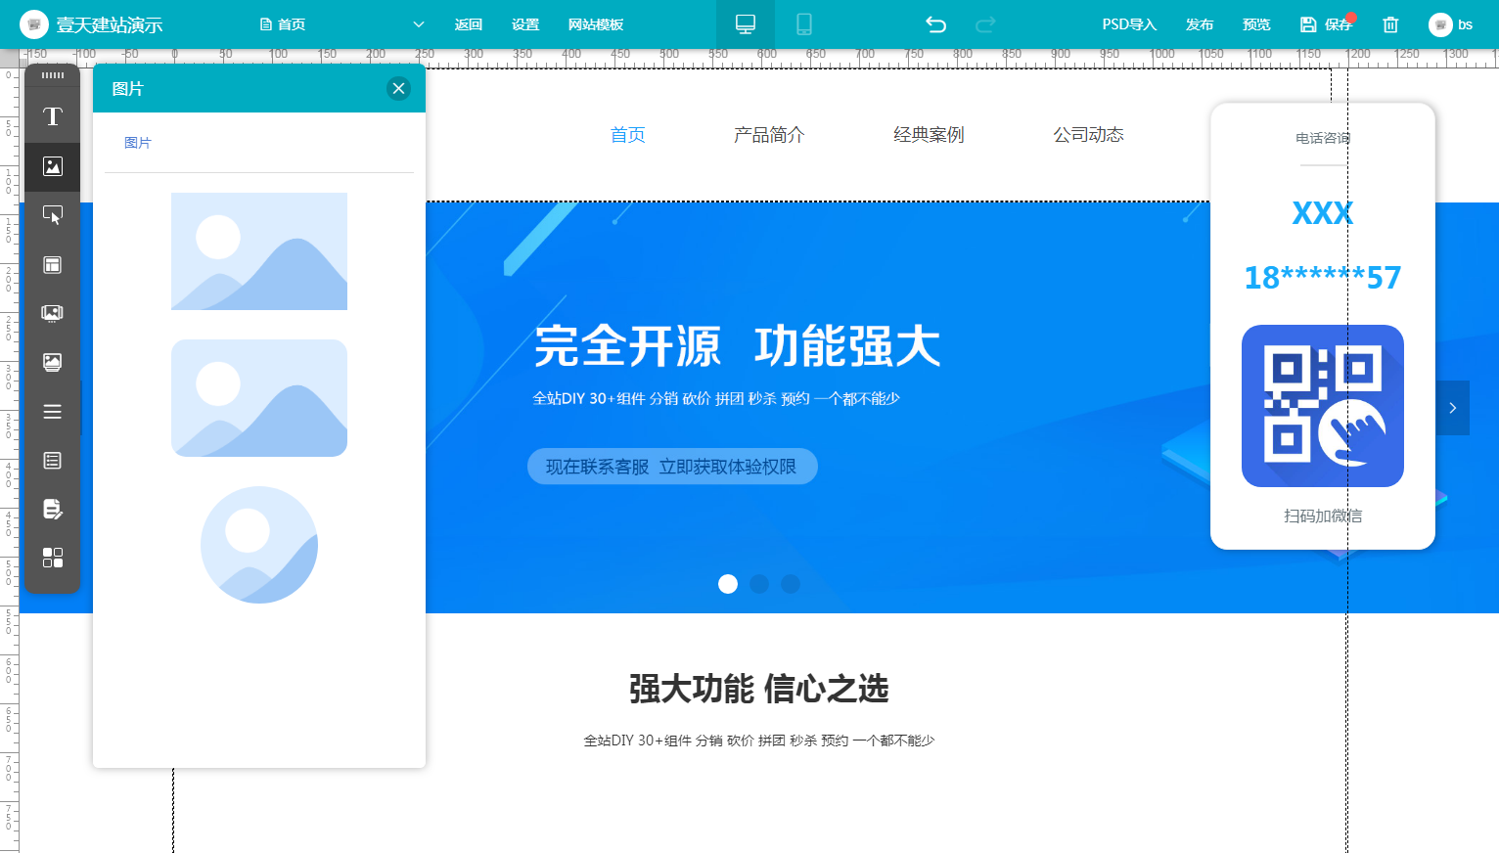
Task: Select heading 强大功能 信心之选
Action: (x=758, y=689)
